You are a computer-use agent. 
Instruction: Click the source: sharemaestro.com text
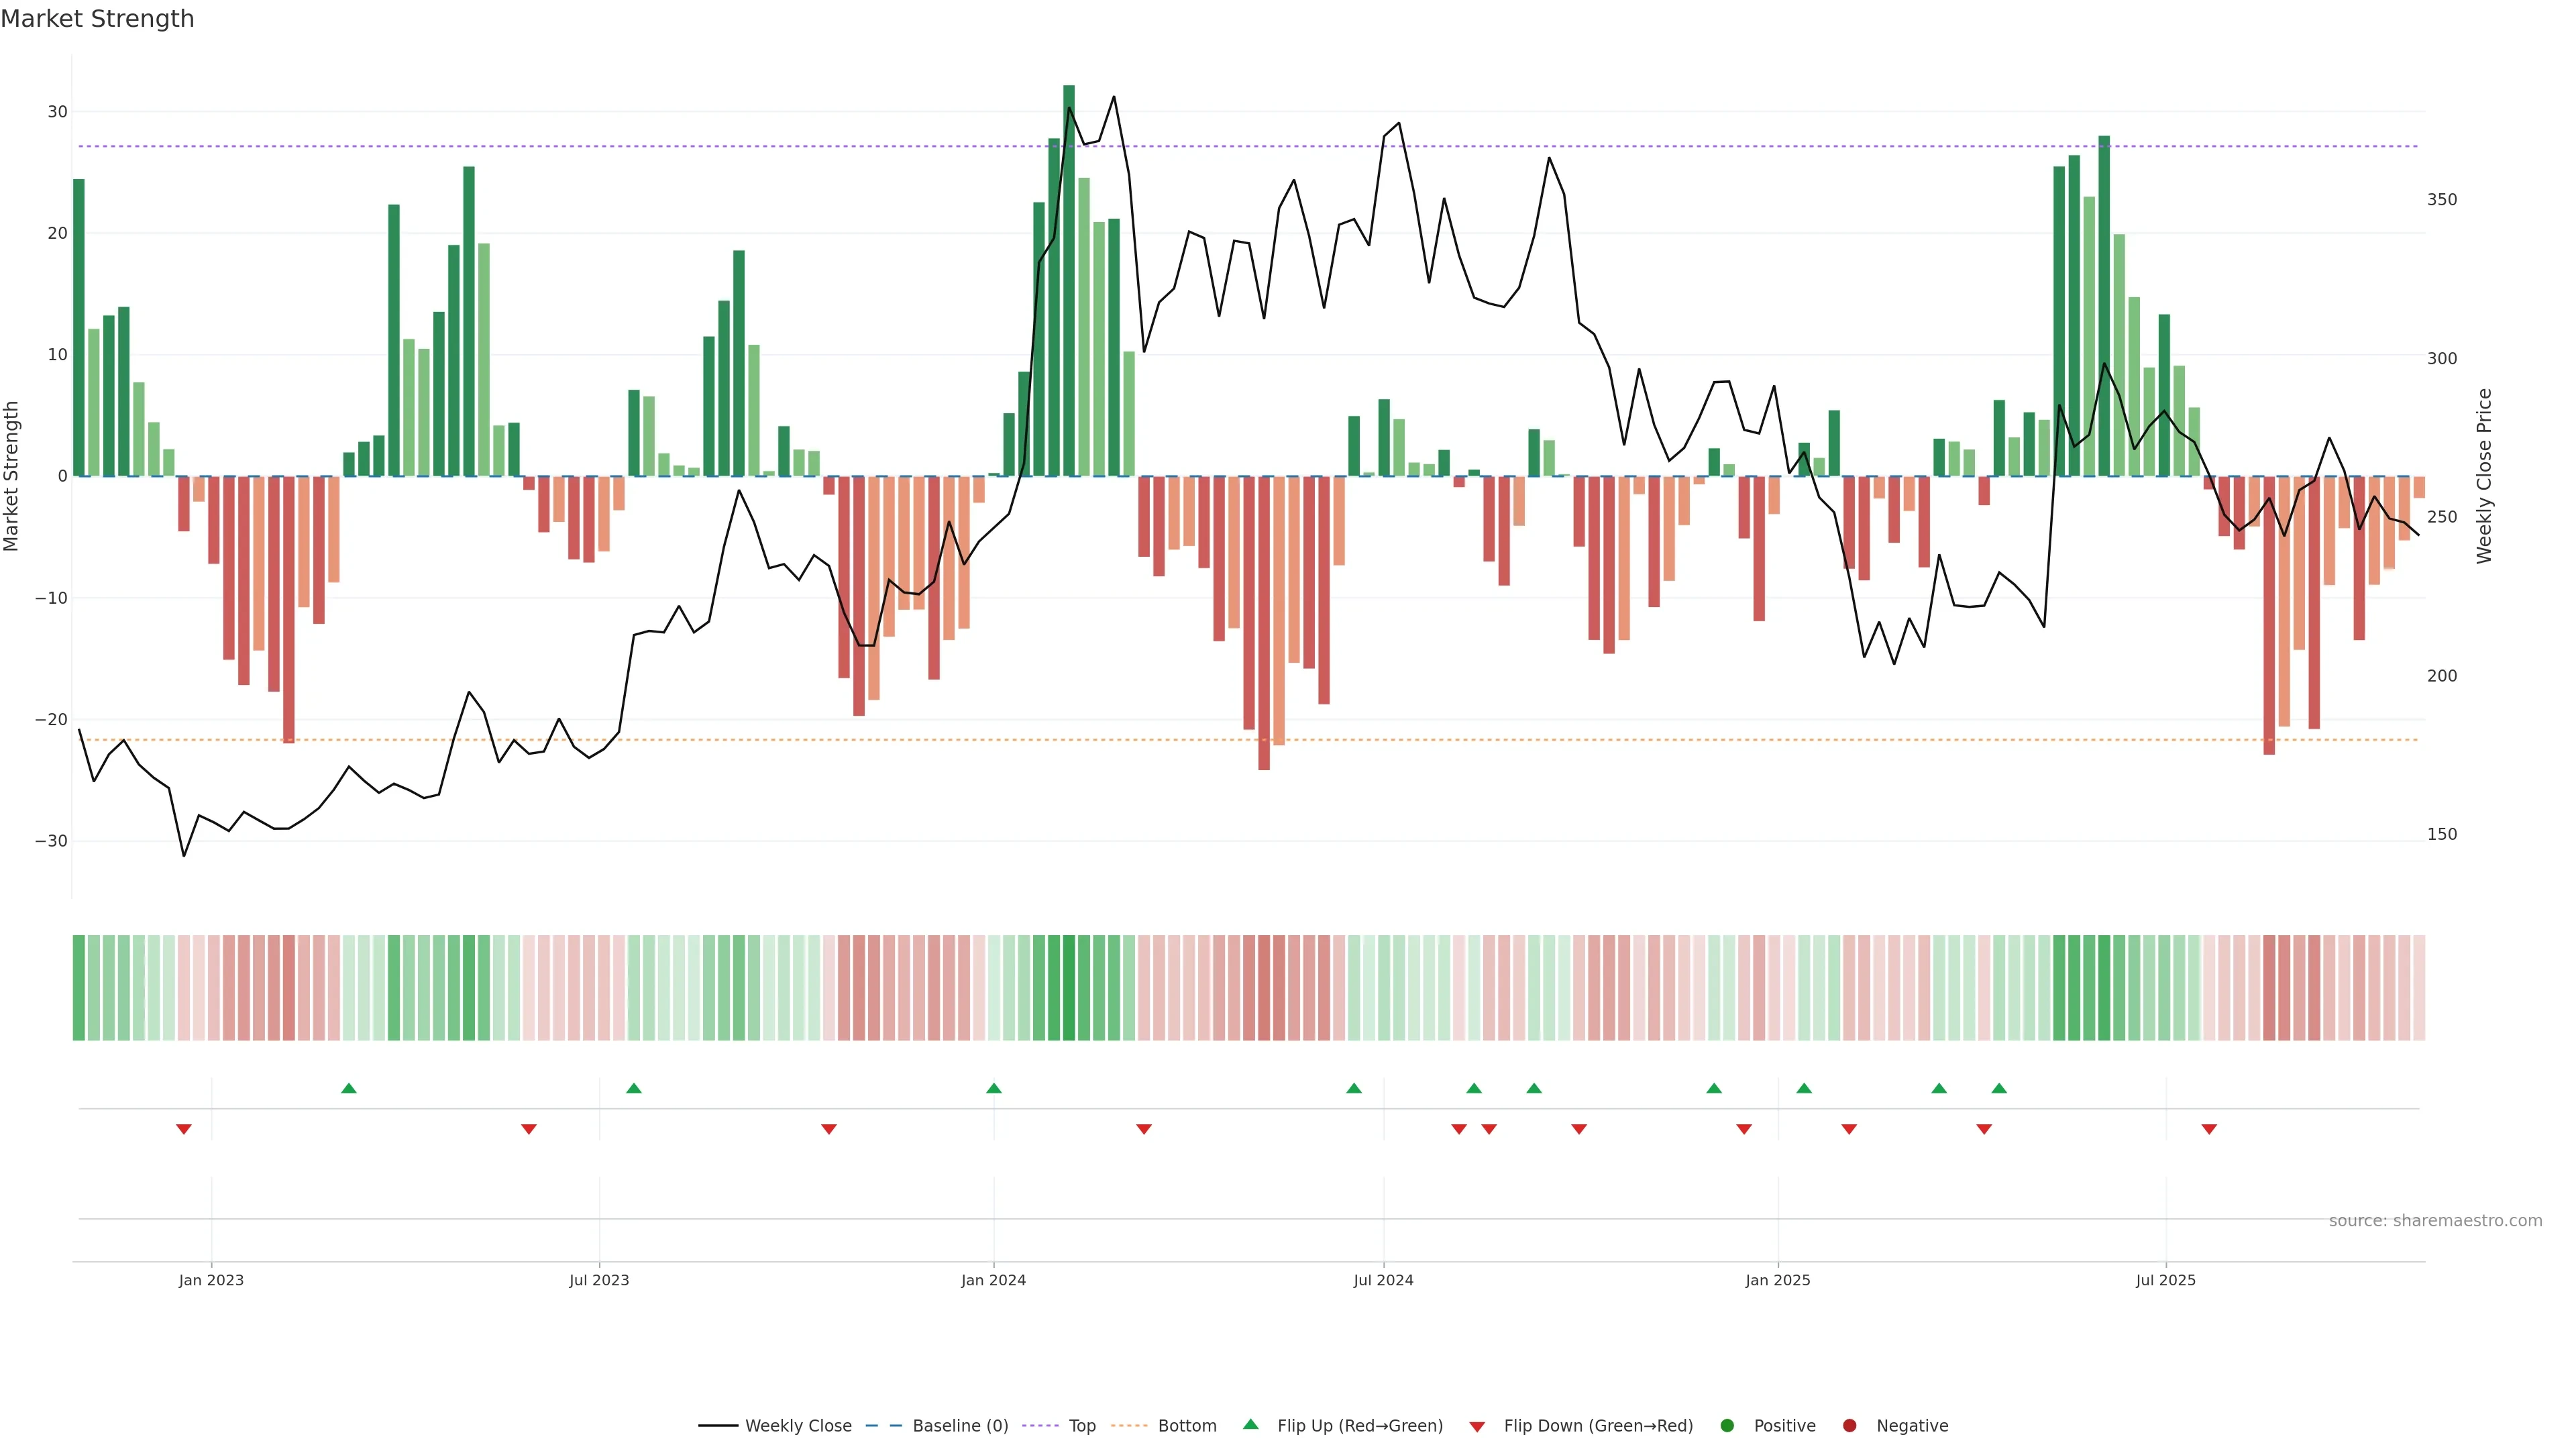tap(2435, 1220)
